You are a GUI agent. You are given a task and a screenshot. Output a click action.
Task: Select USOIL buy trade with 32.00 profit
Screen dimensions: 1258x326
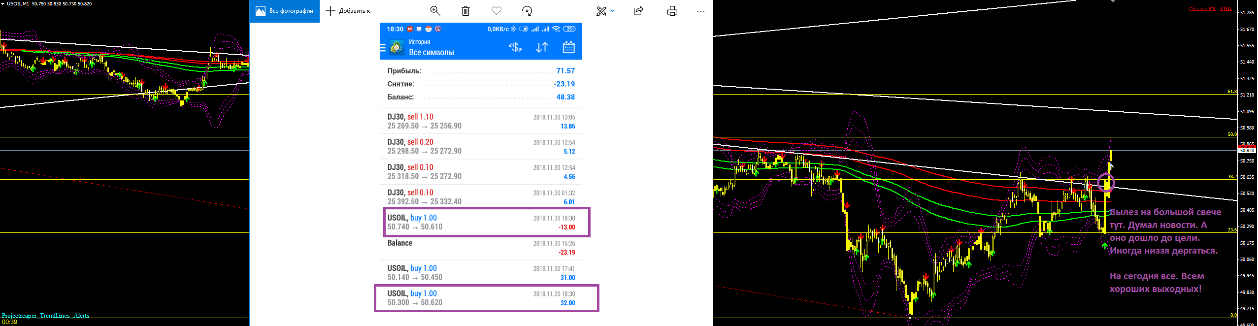click(481, 298)
